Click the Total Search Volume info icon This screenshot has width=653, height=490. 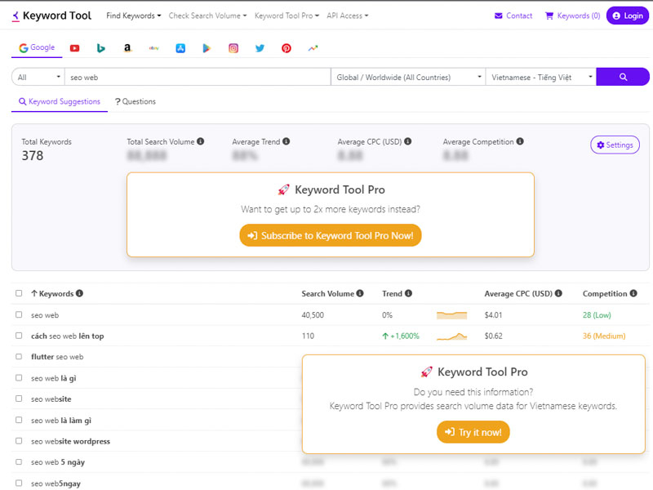(200, 141)
